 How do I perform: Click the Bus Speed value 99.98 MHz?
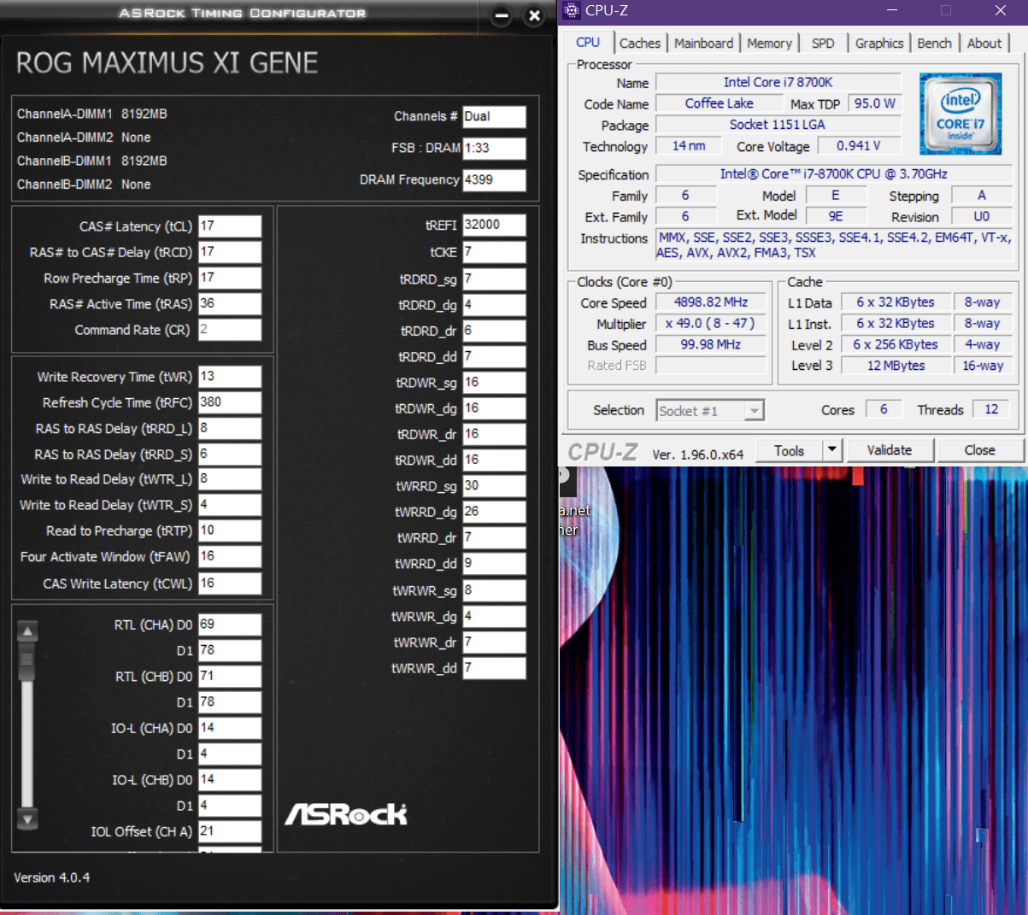point(711,345)
